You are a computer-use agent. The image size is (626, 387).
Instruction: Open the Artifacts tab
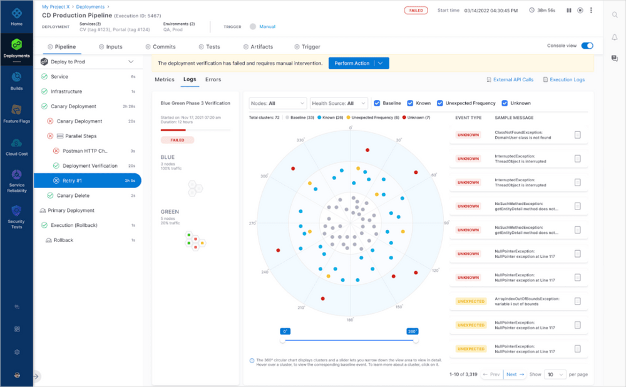[258, 47]
